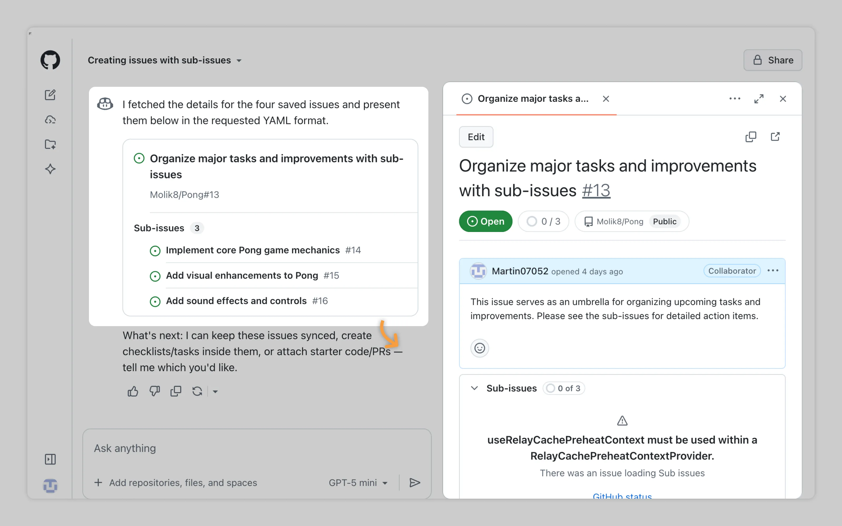Toggle the sidebar collapse panel icon
This screenshot has height=526, width=842.
pyautogui.click(x=50, y=459)
